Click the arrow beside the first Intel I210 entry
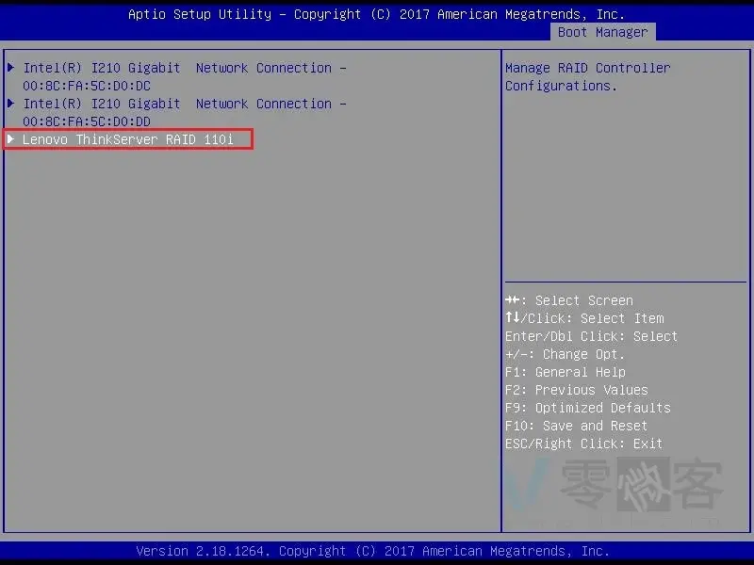Viewport: 754px width, 565px height. pos(11,68)
